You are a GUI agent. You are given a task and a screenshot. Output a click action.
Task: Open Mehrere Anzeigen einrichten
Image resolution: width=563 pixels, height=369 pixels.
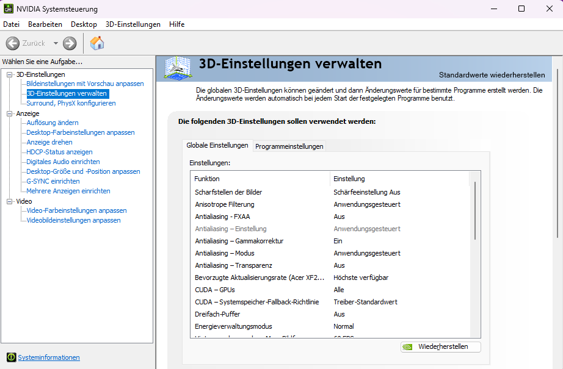pyautogui.click(x=68, y=191)
